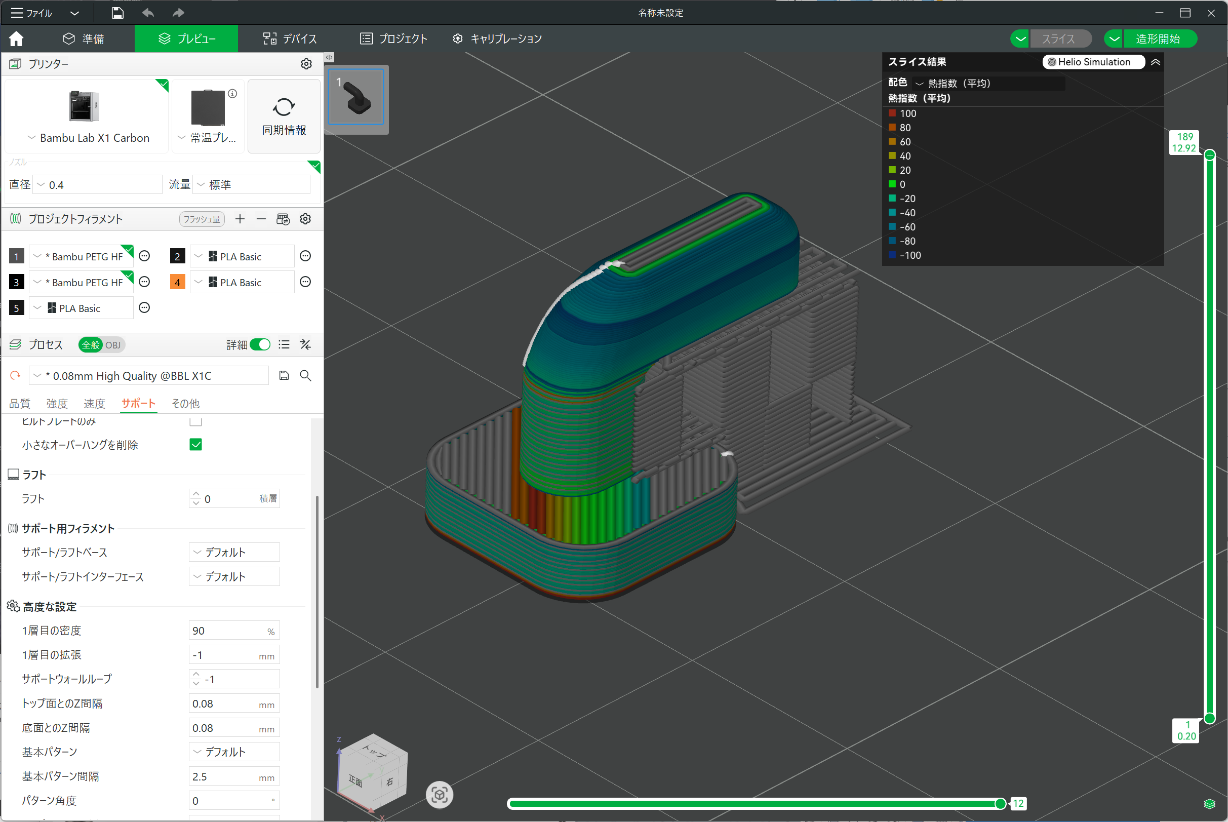Save the process preset icon
Viewport: 1228px width, 822px height.
click(x=284, y=375)
